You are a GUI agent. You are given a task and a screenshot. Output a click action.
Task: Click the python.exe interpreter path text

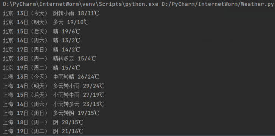pos(80,4)
